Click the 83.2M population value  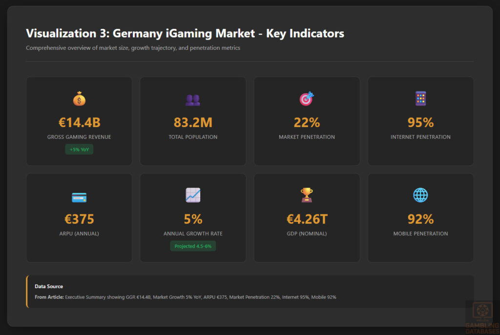(x=193, y=122)
